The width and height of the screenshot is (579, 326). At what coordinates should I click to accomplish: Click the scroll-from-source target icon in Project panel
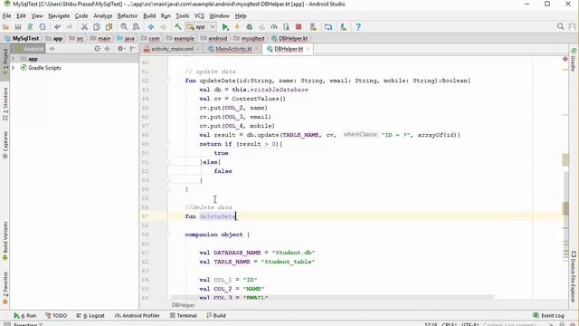point(97,48)
